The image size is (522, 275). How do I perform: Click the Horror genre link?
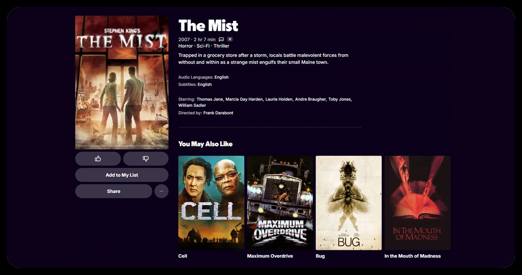click(185, 46)
